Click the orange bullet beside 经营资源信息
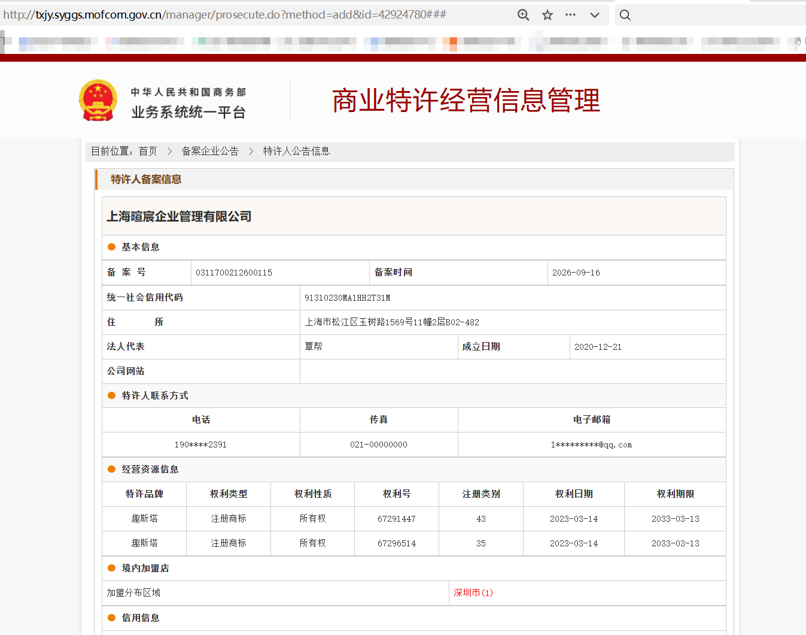806x635 pixels. 111,469
